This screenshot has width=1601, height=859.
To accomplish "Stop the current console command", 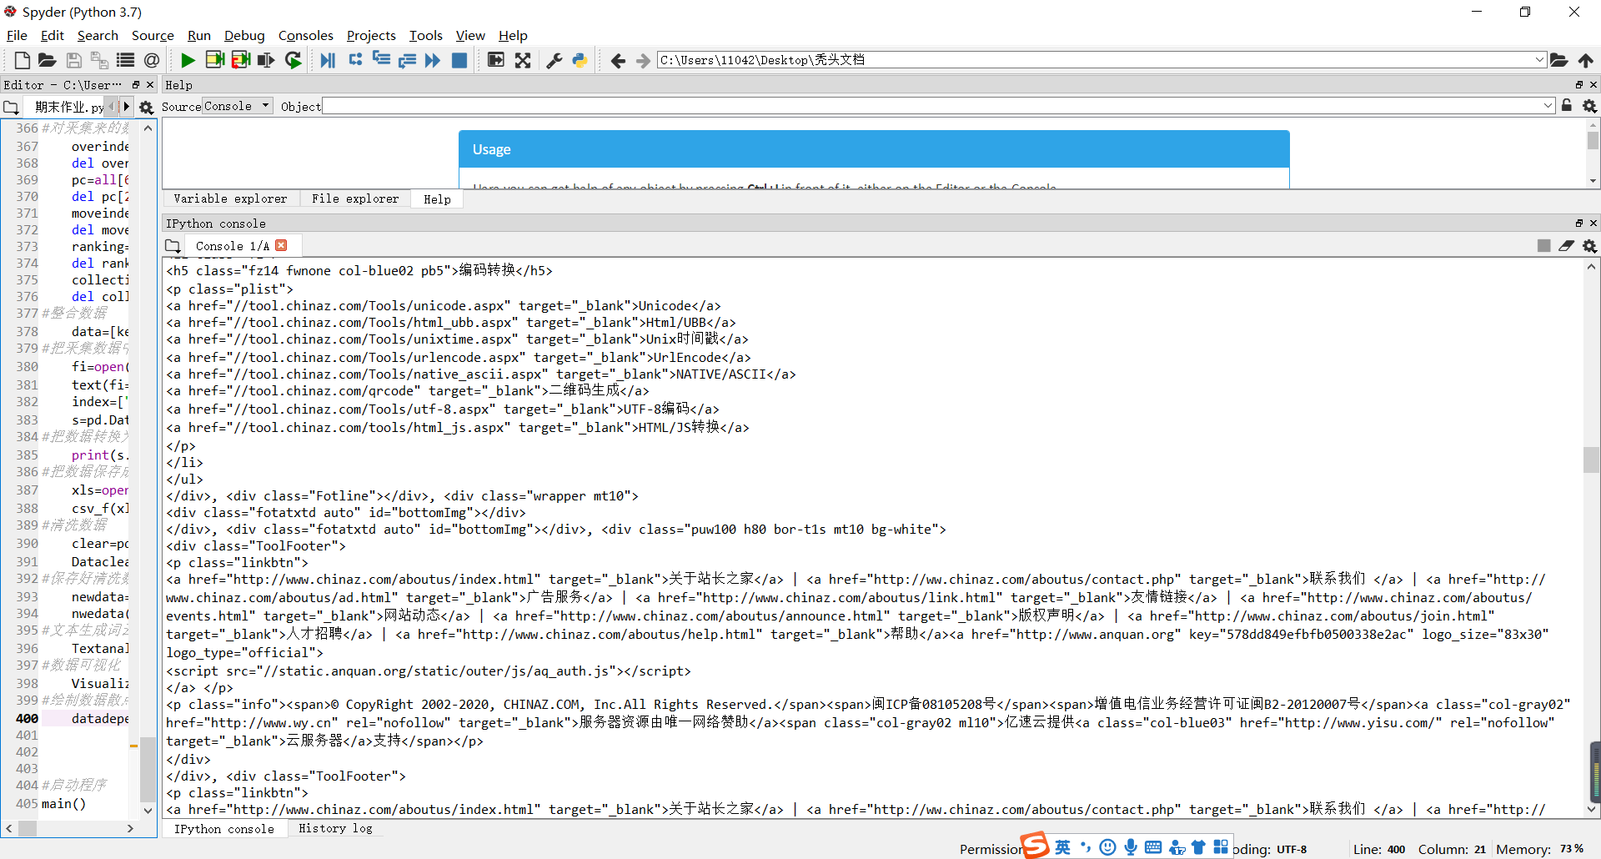I will click(x=1543, y=246).
